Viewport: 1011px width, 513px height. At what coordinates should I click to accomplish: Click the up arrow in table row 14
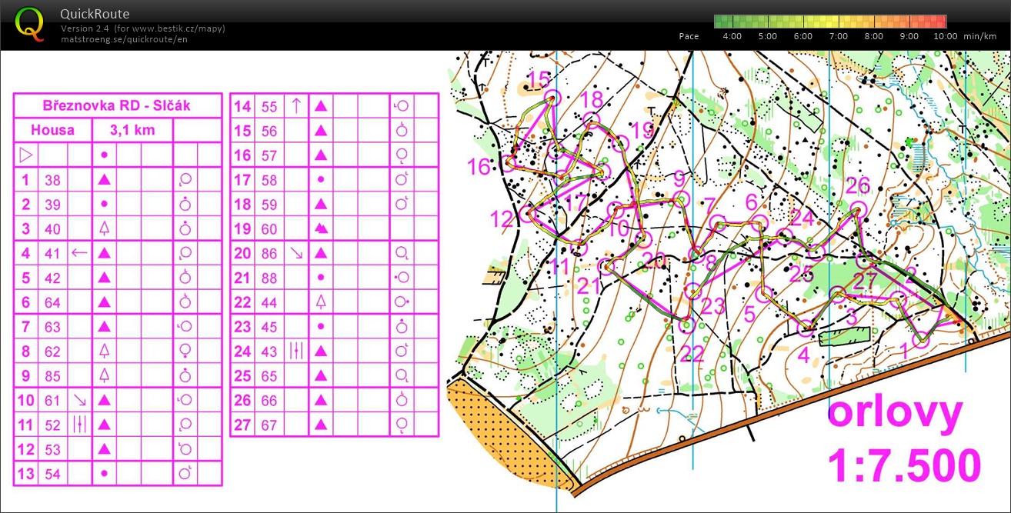296,106
